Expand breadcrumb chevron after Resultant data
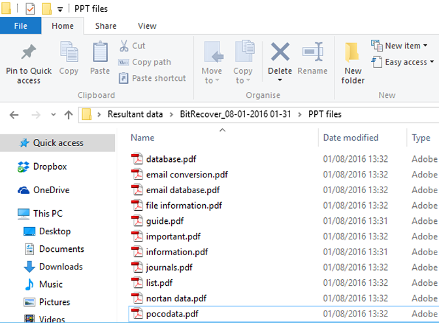Image resolution: width=439 pixels, height=323 pixels. click(171, 114)
